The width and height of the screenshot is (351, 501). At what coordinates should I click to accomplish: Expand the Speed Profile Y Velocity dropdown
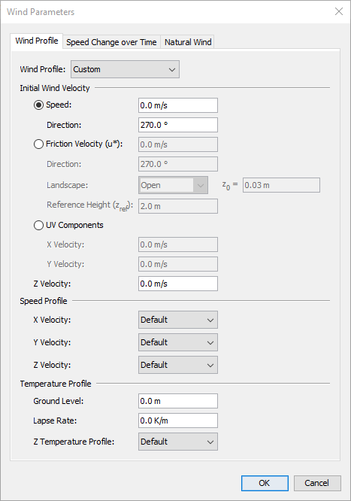pos(178,342)
